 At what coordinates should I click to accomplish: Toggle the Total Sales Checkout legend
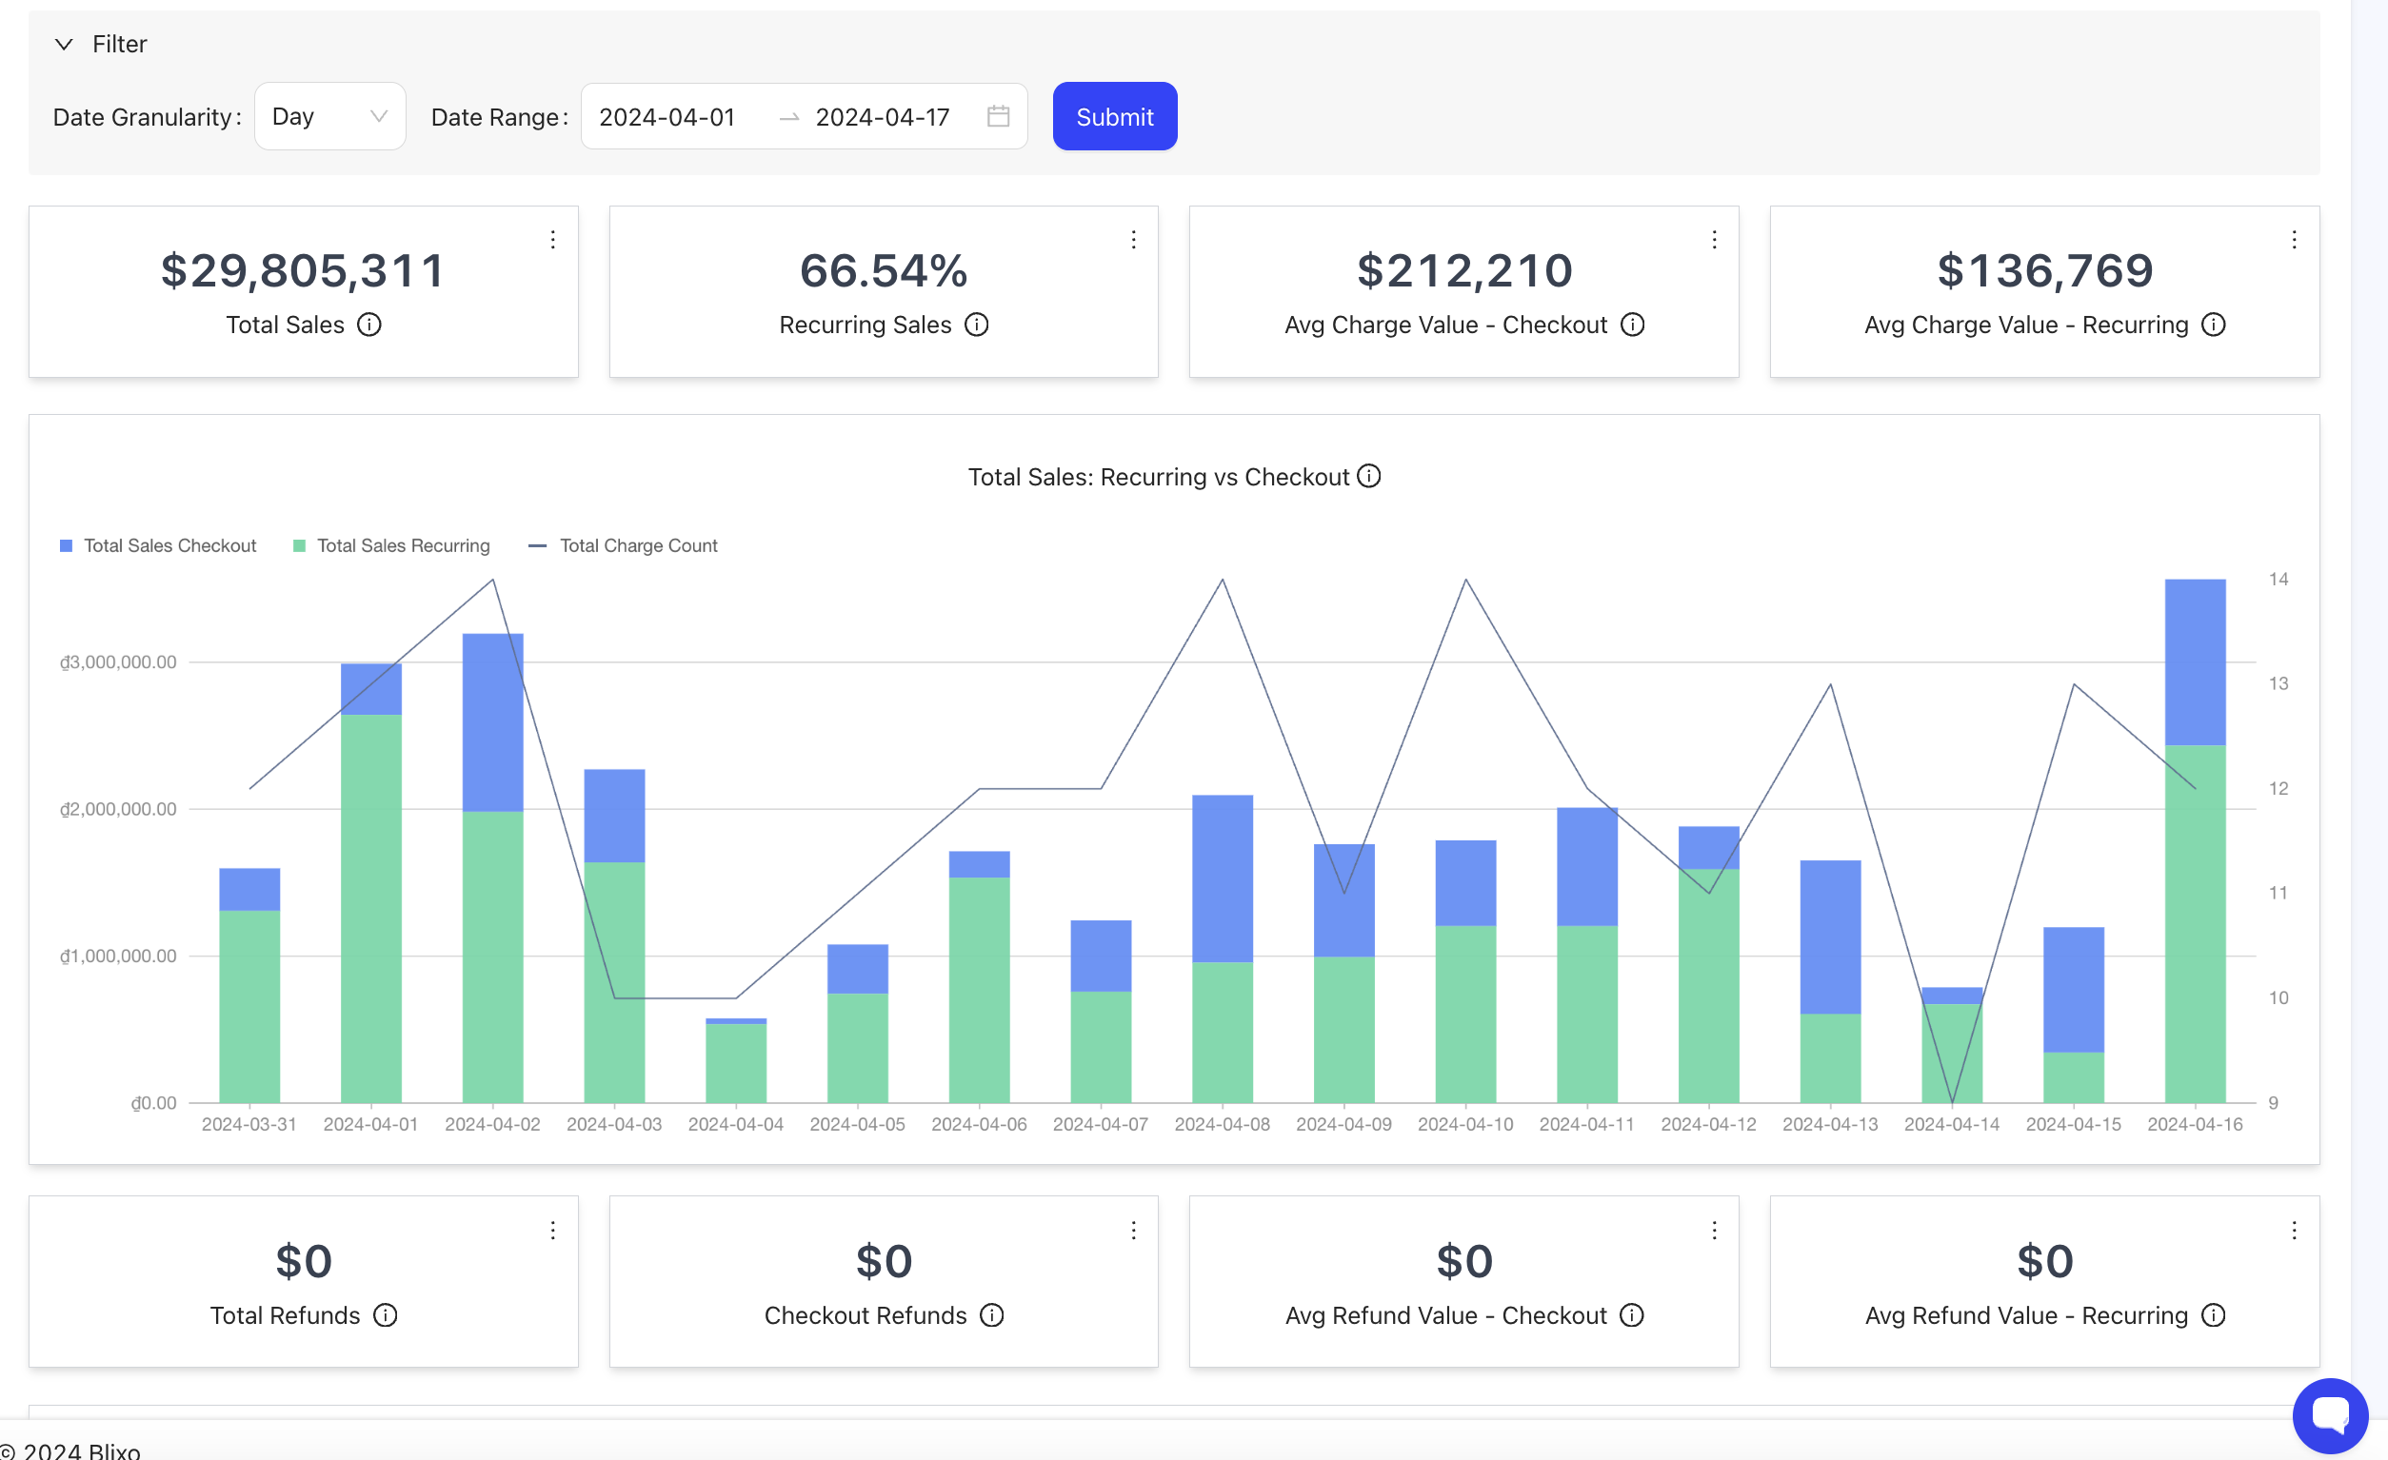[x=158, y=544]
